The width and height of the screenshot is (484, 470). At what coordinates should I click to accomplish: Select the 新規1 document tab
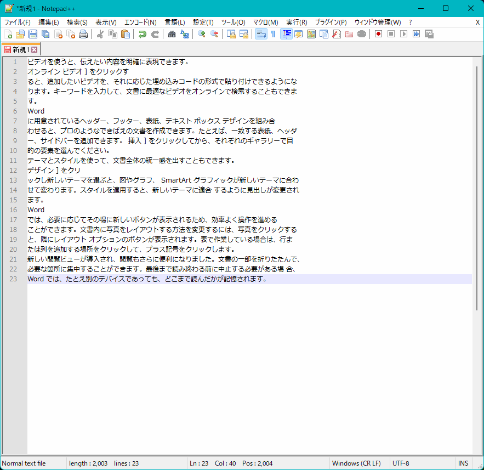click(x=21, y=49)
